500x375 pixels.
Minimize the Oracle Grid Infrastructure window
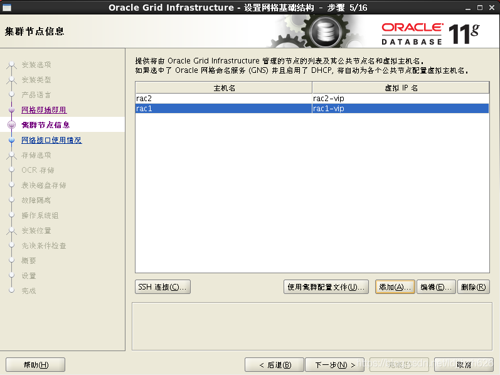468,8
